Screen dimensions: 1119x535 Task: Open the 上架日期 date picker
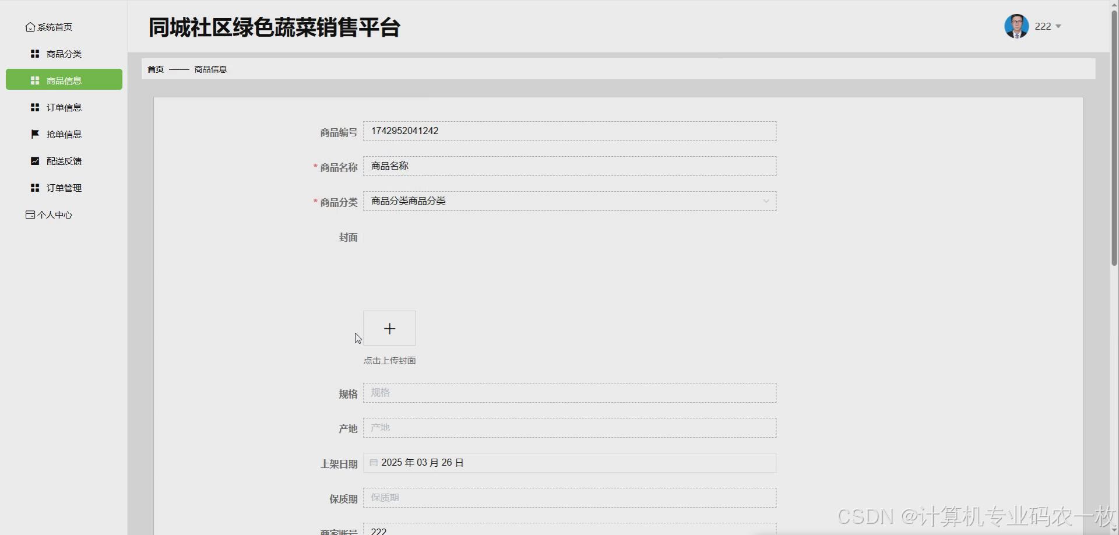[x=569, y=462]
